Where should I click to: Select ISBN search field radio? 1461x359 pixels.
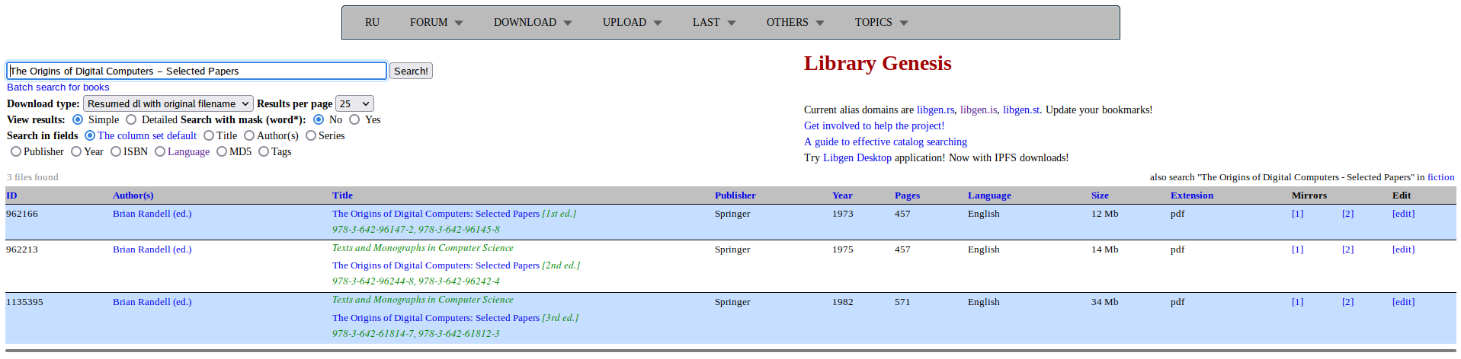coord(116,151)
